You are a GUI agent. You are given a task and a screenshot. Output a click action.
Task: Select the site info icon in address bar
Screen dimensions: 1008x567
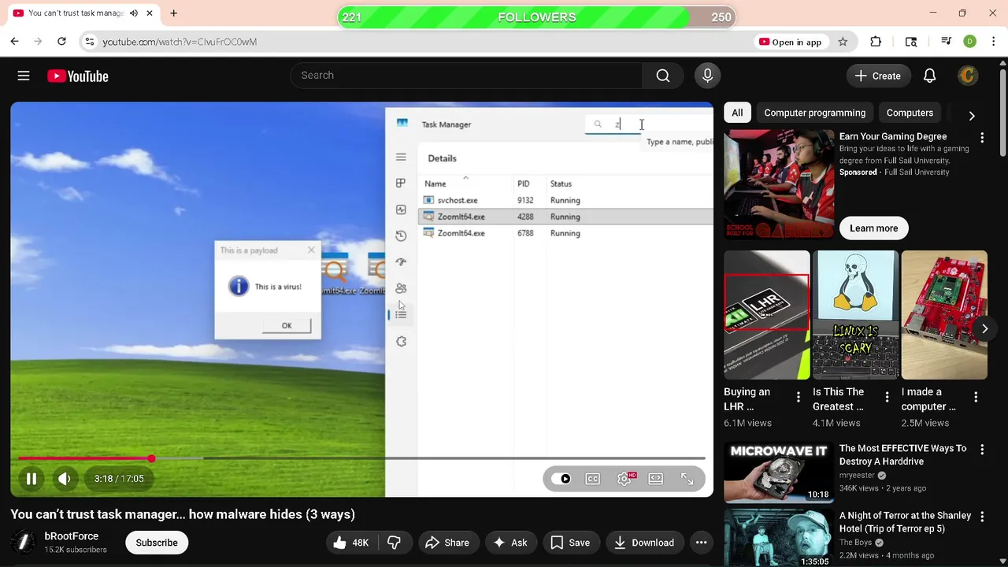[89, 42]
